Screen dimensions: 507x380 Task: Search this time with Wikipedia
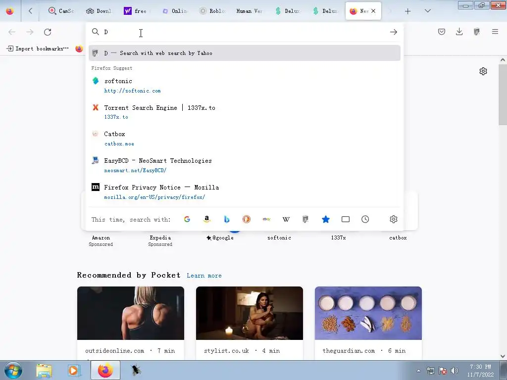(x=286, y=219)
